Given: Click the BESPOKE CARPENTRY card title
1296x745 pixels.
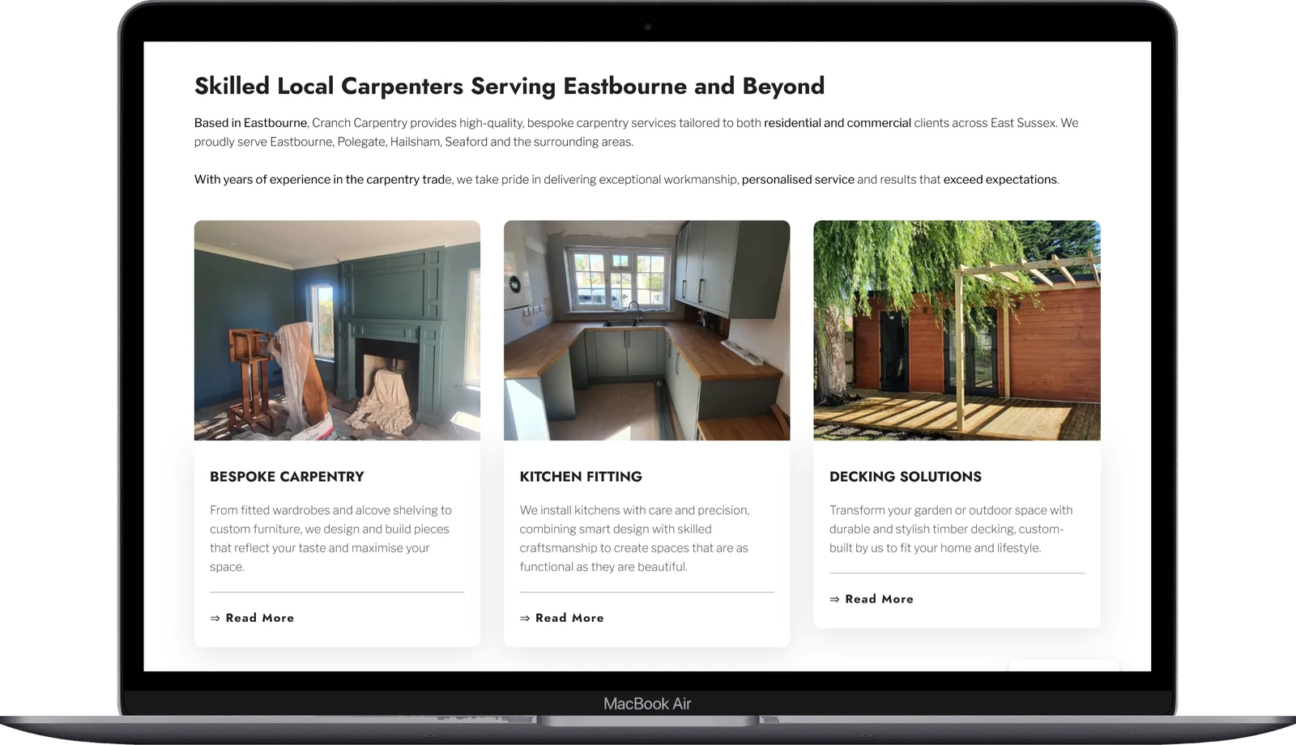Looking at the screenshot, I should pyautogui.click(x=287, y=477).
